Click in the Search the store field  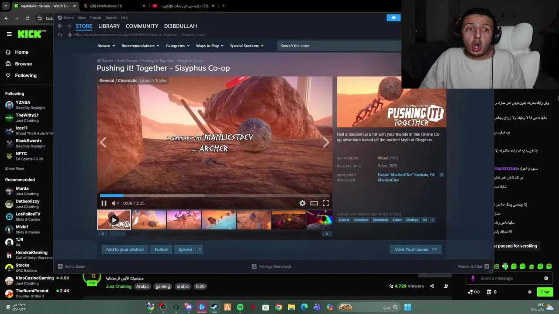point(339,46)
